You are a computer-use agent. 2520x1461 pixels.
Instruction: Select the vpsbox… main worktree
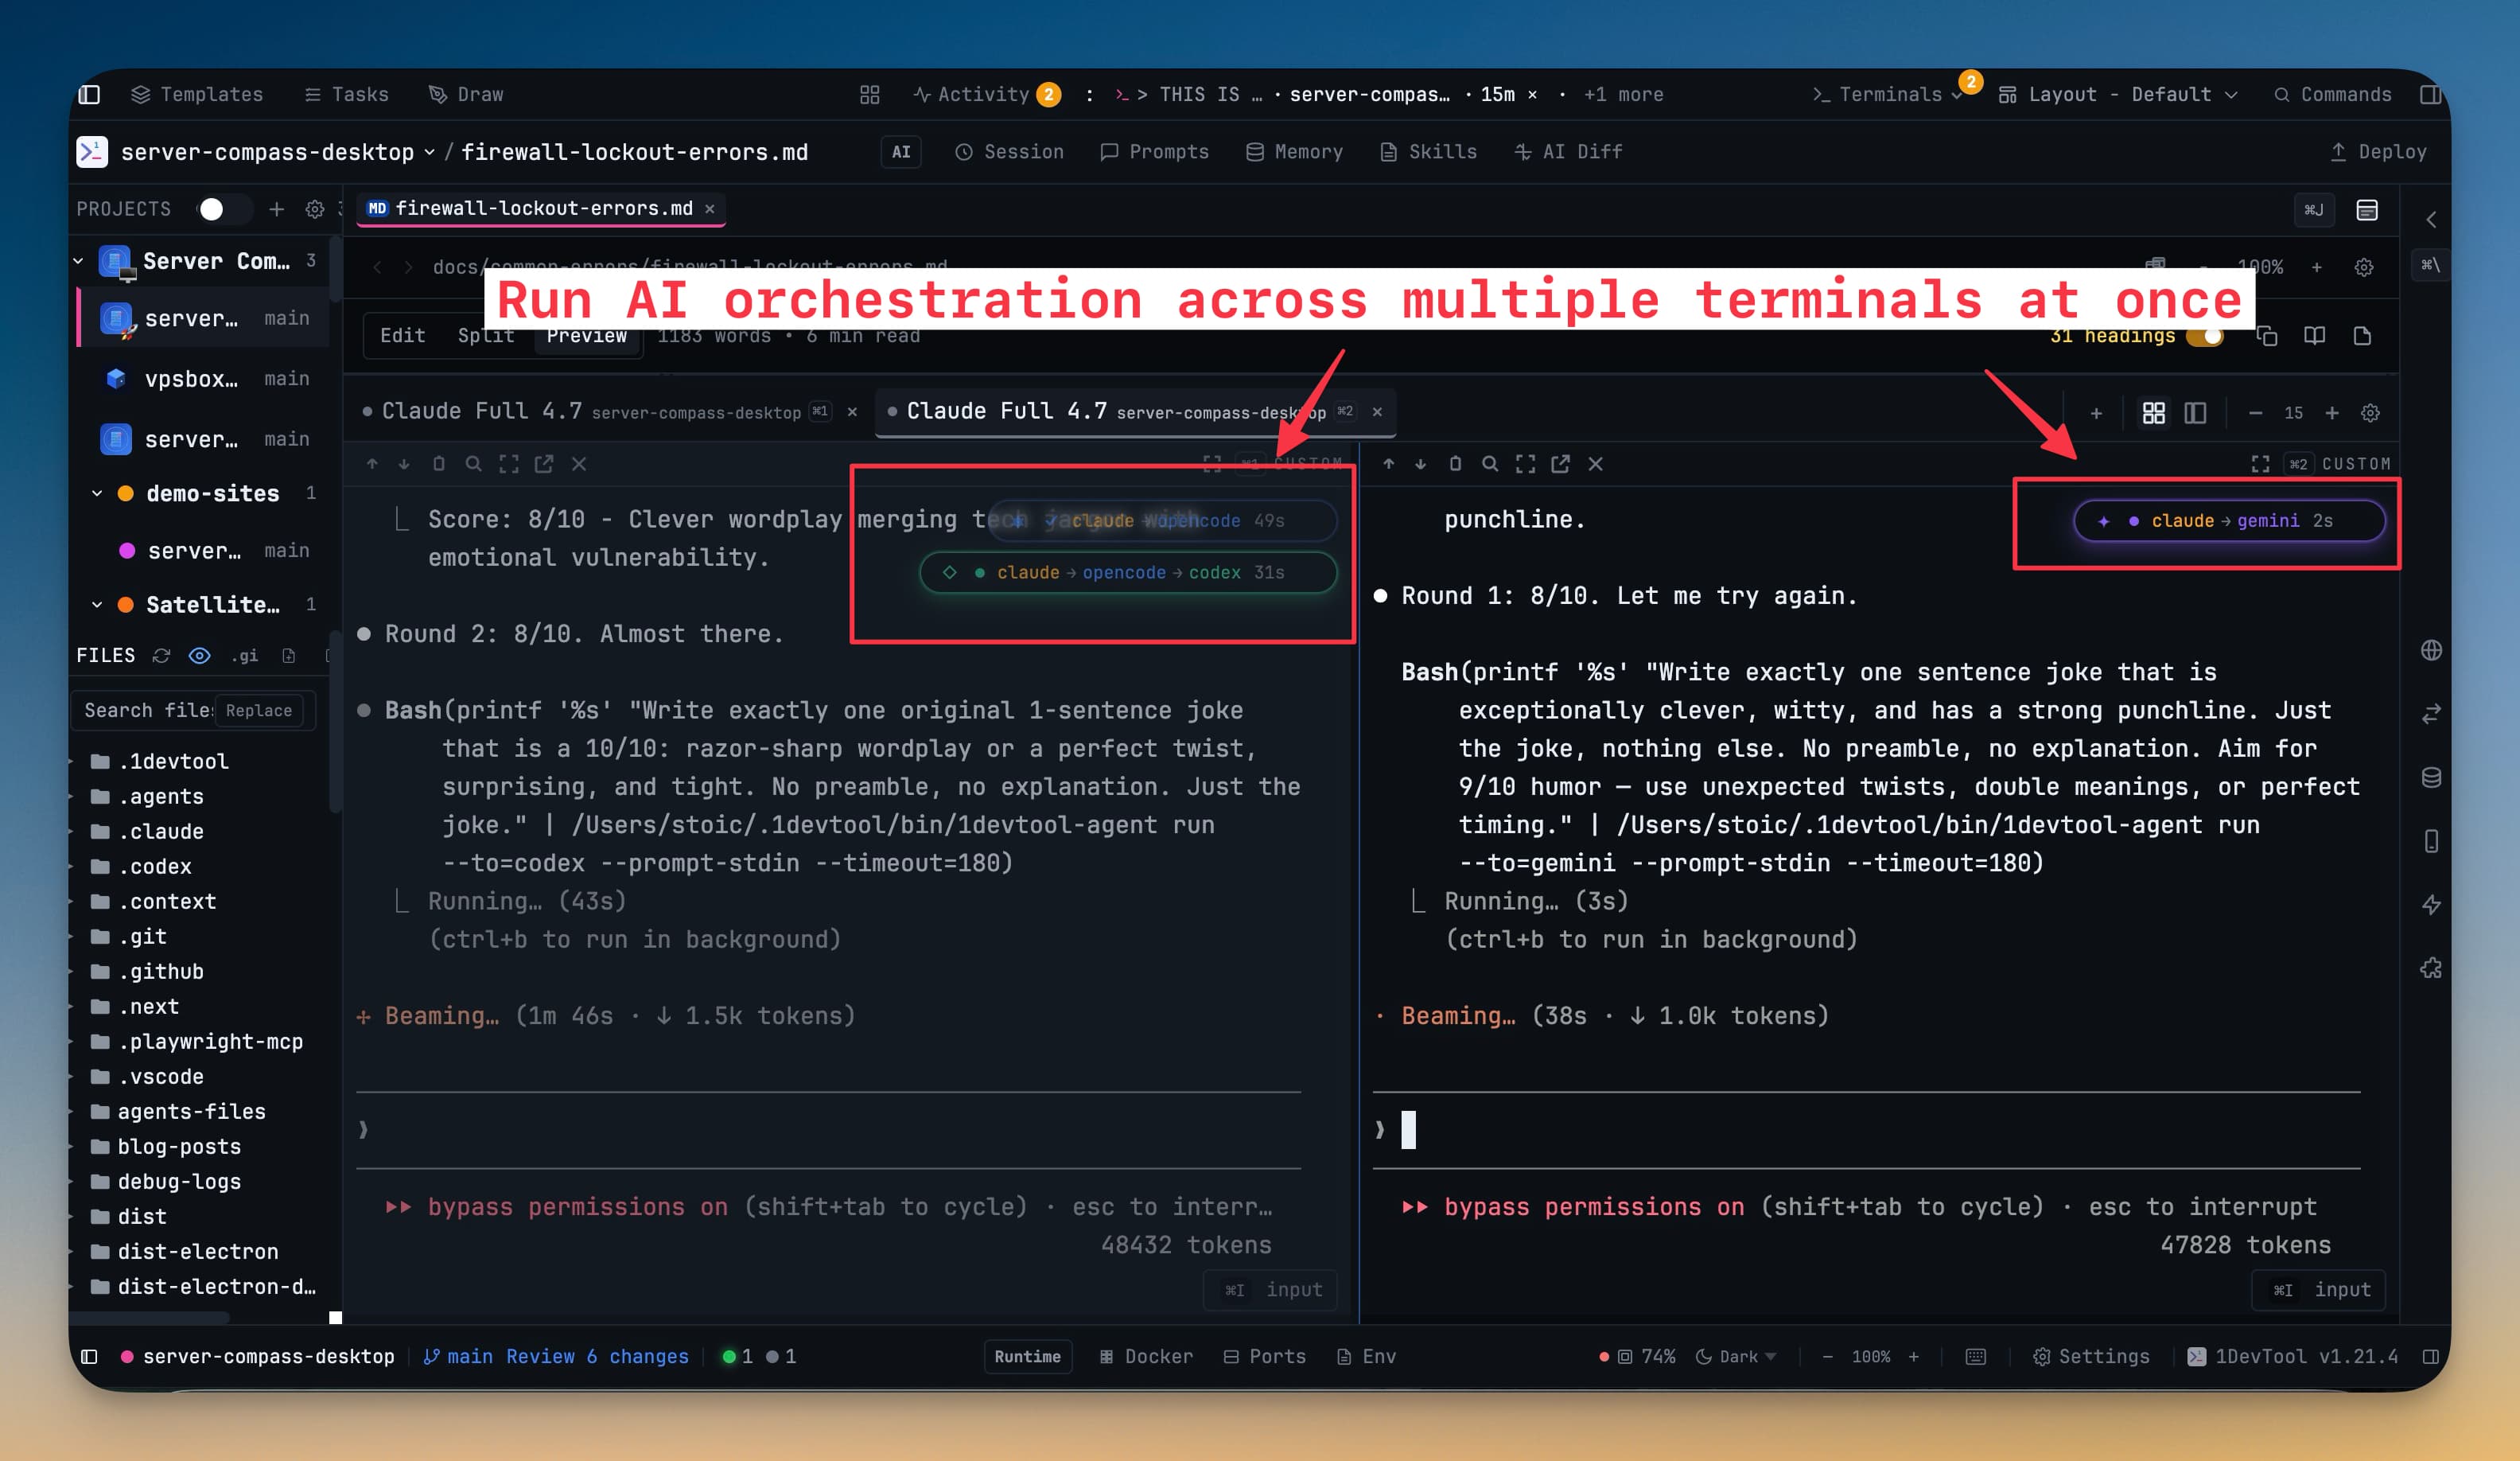(205, 380)
